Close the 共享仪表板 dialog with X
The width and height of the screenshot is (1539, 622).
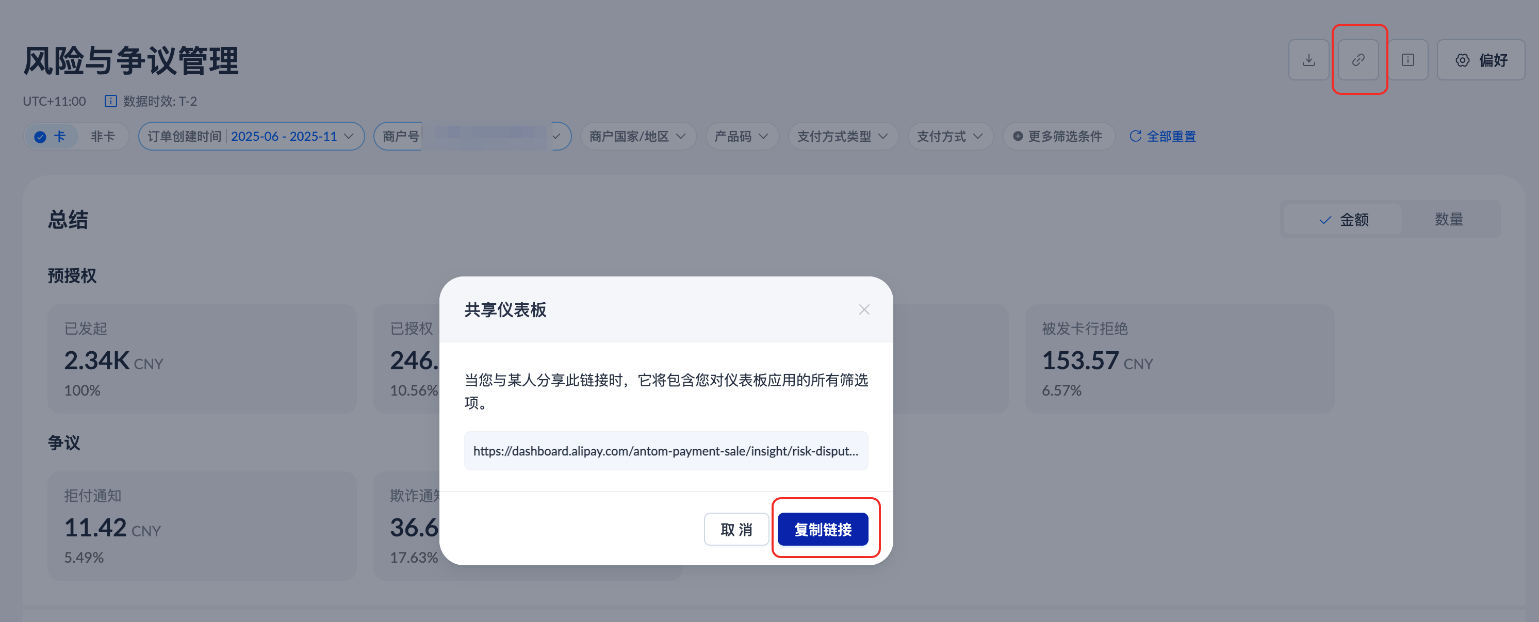864,309
